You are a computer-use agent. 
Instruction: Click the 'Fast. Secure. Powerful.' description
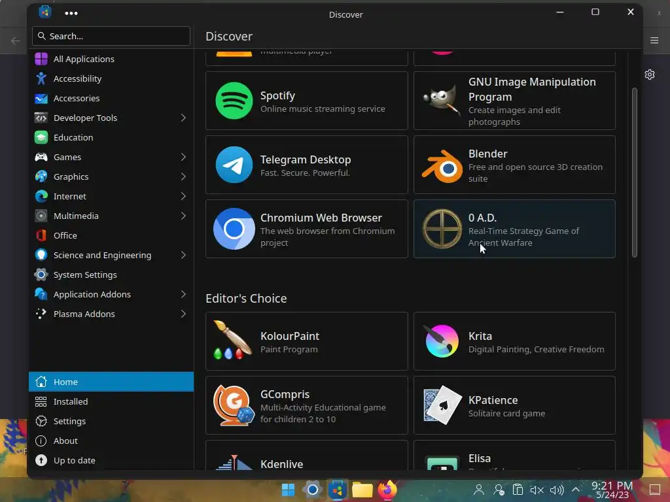[305, 173]
